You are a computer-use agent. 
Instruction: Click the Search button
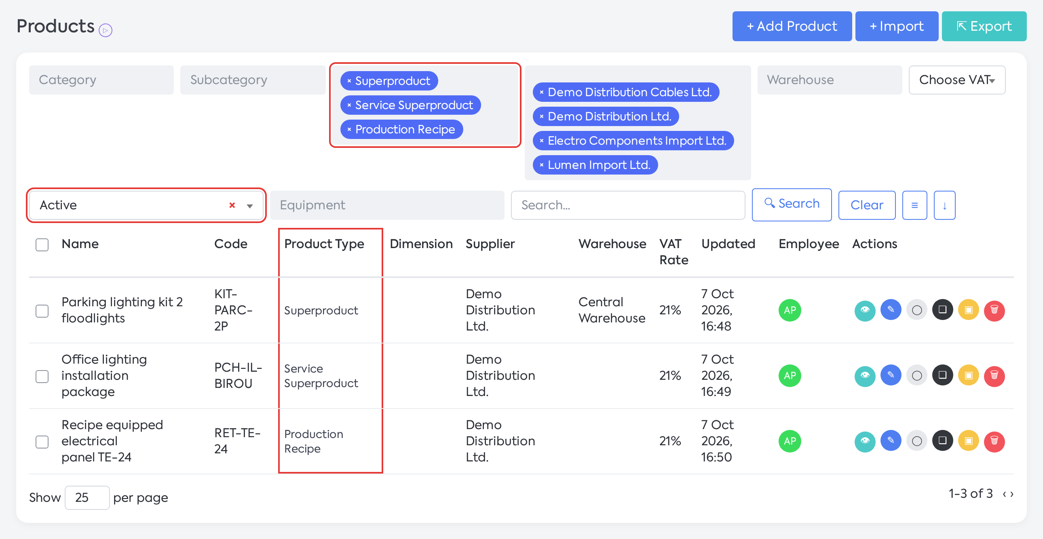[792, 204]
